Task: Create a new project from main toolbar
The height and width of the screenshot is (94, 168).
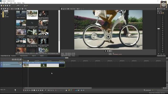Action: [1, 6]
